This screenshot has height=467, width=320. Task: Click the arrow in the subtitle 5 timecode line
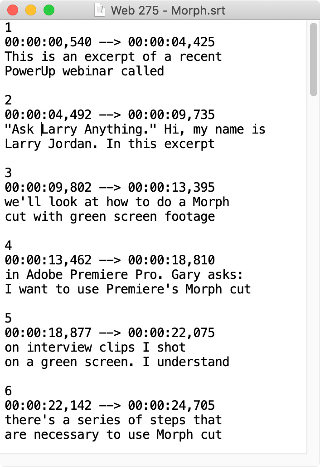tap(110, 333)
